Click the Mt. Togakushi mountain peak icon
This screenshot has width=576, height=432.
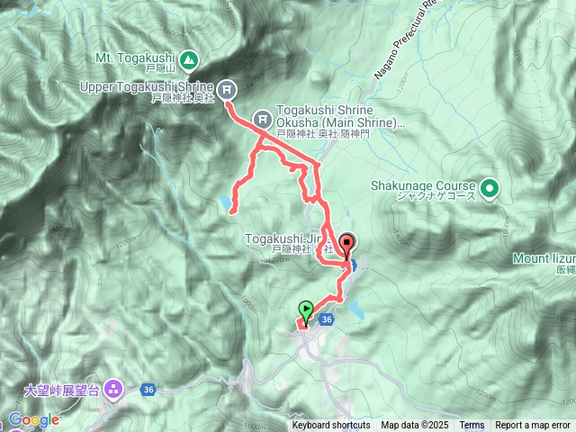coord(190,60)
